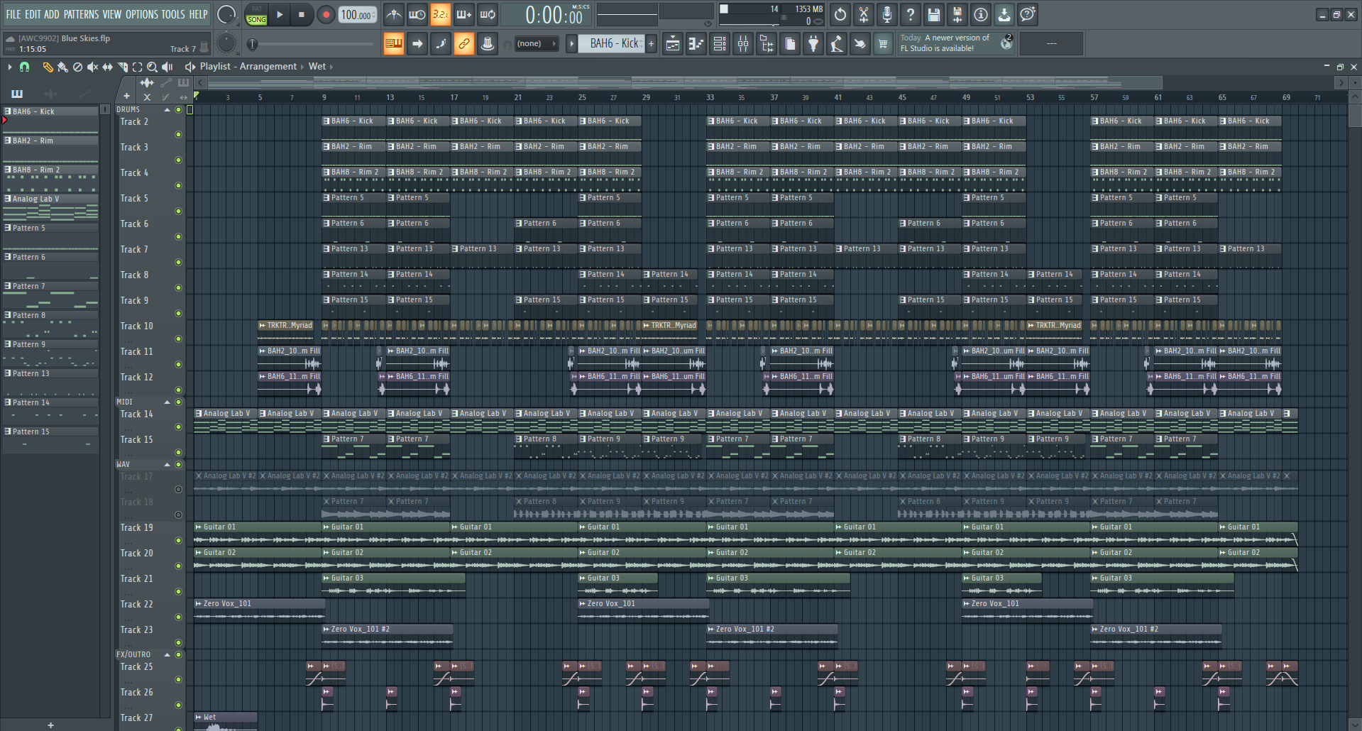Open the EDIT menu
This screenshot has height=731, width=1362.
tap(33, 14)
